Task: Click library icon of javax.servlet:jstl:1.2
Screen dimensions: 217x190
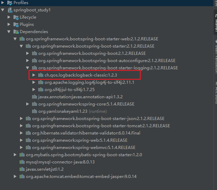Action: [22, 169]
